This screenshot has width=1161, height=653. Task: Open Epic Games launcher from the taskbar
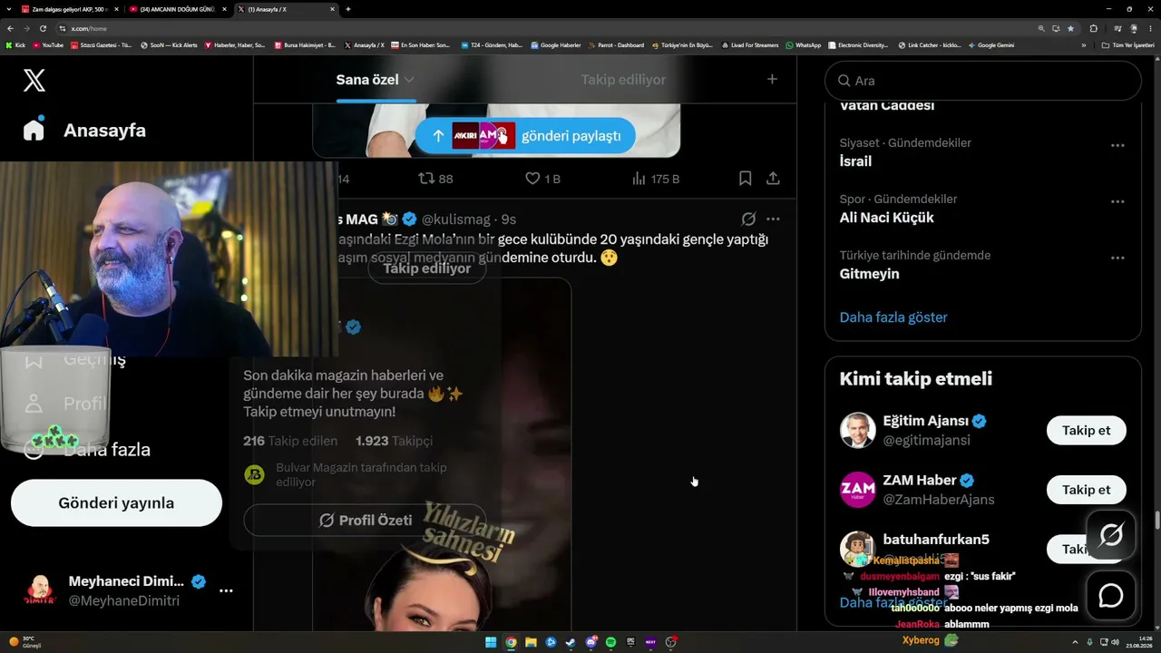pyautogui.click(x=630, y=642)
